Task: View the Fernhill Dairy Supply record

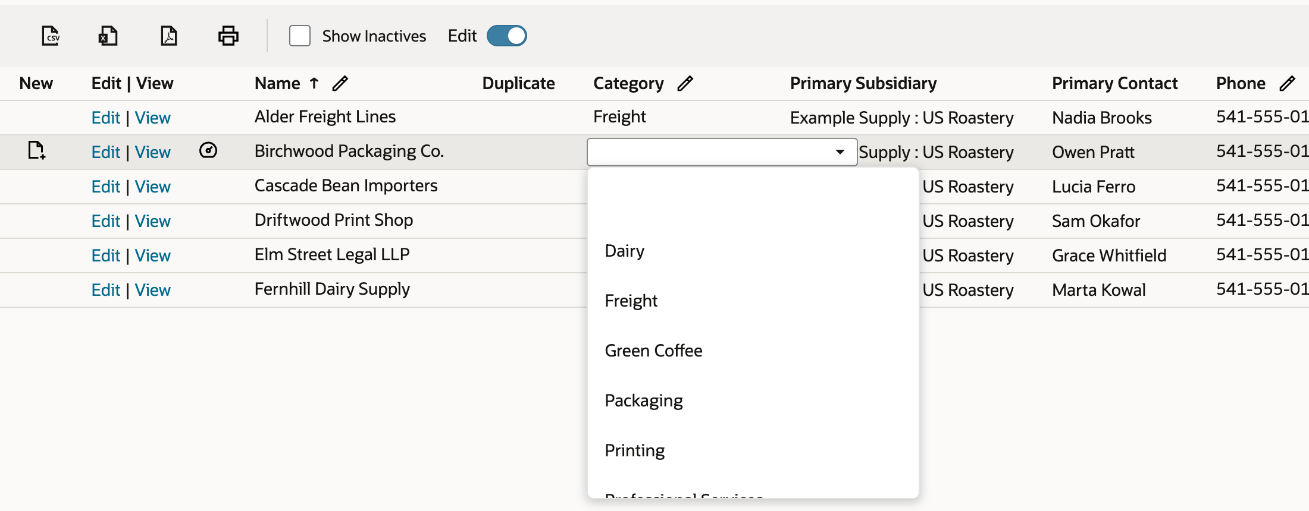Action: 153,290
